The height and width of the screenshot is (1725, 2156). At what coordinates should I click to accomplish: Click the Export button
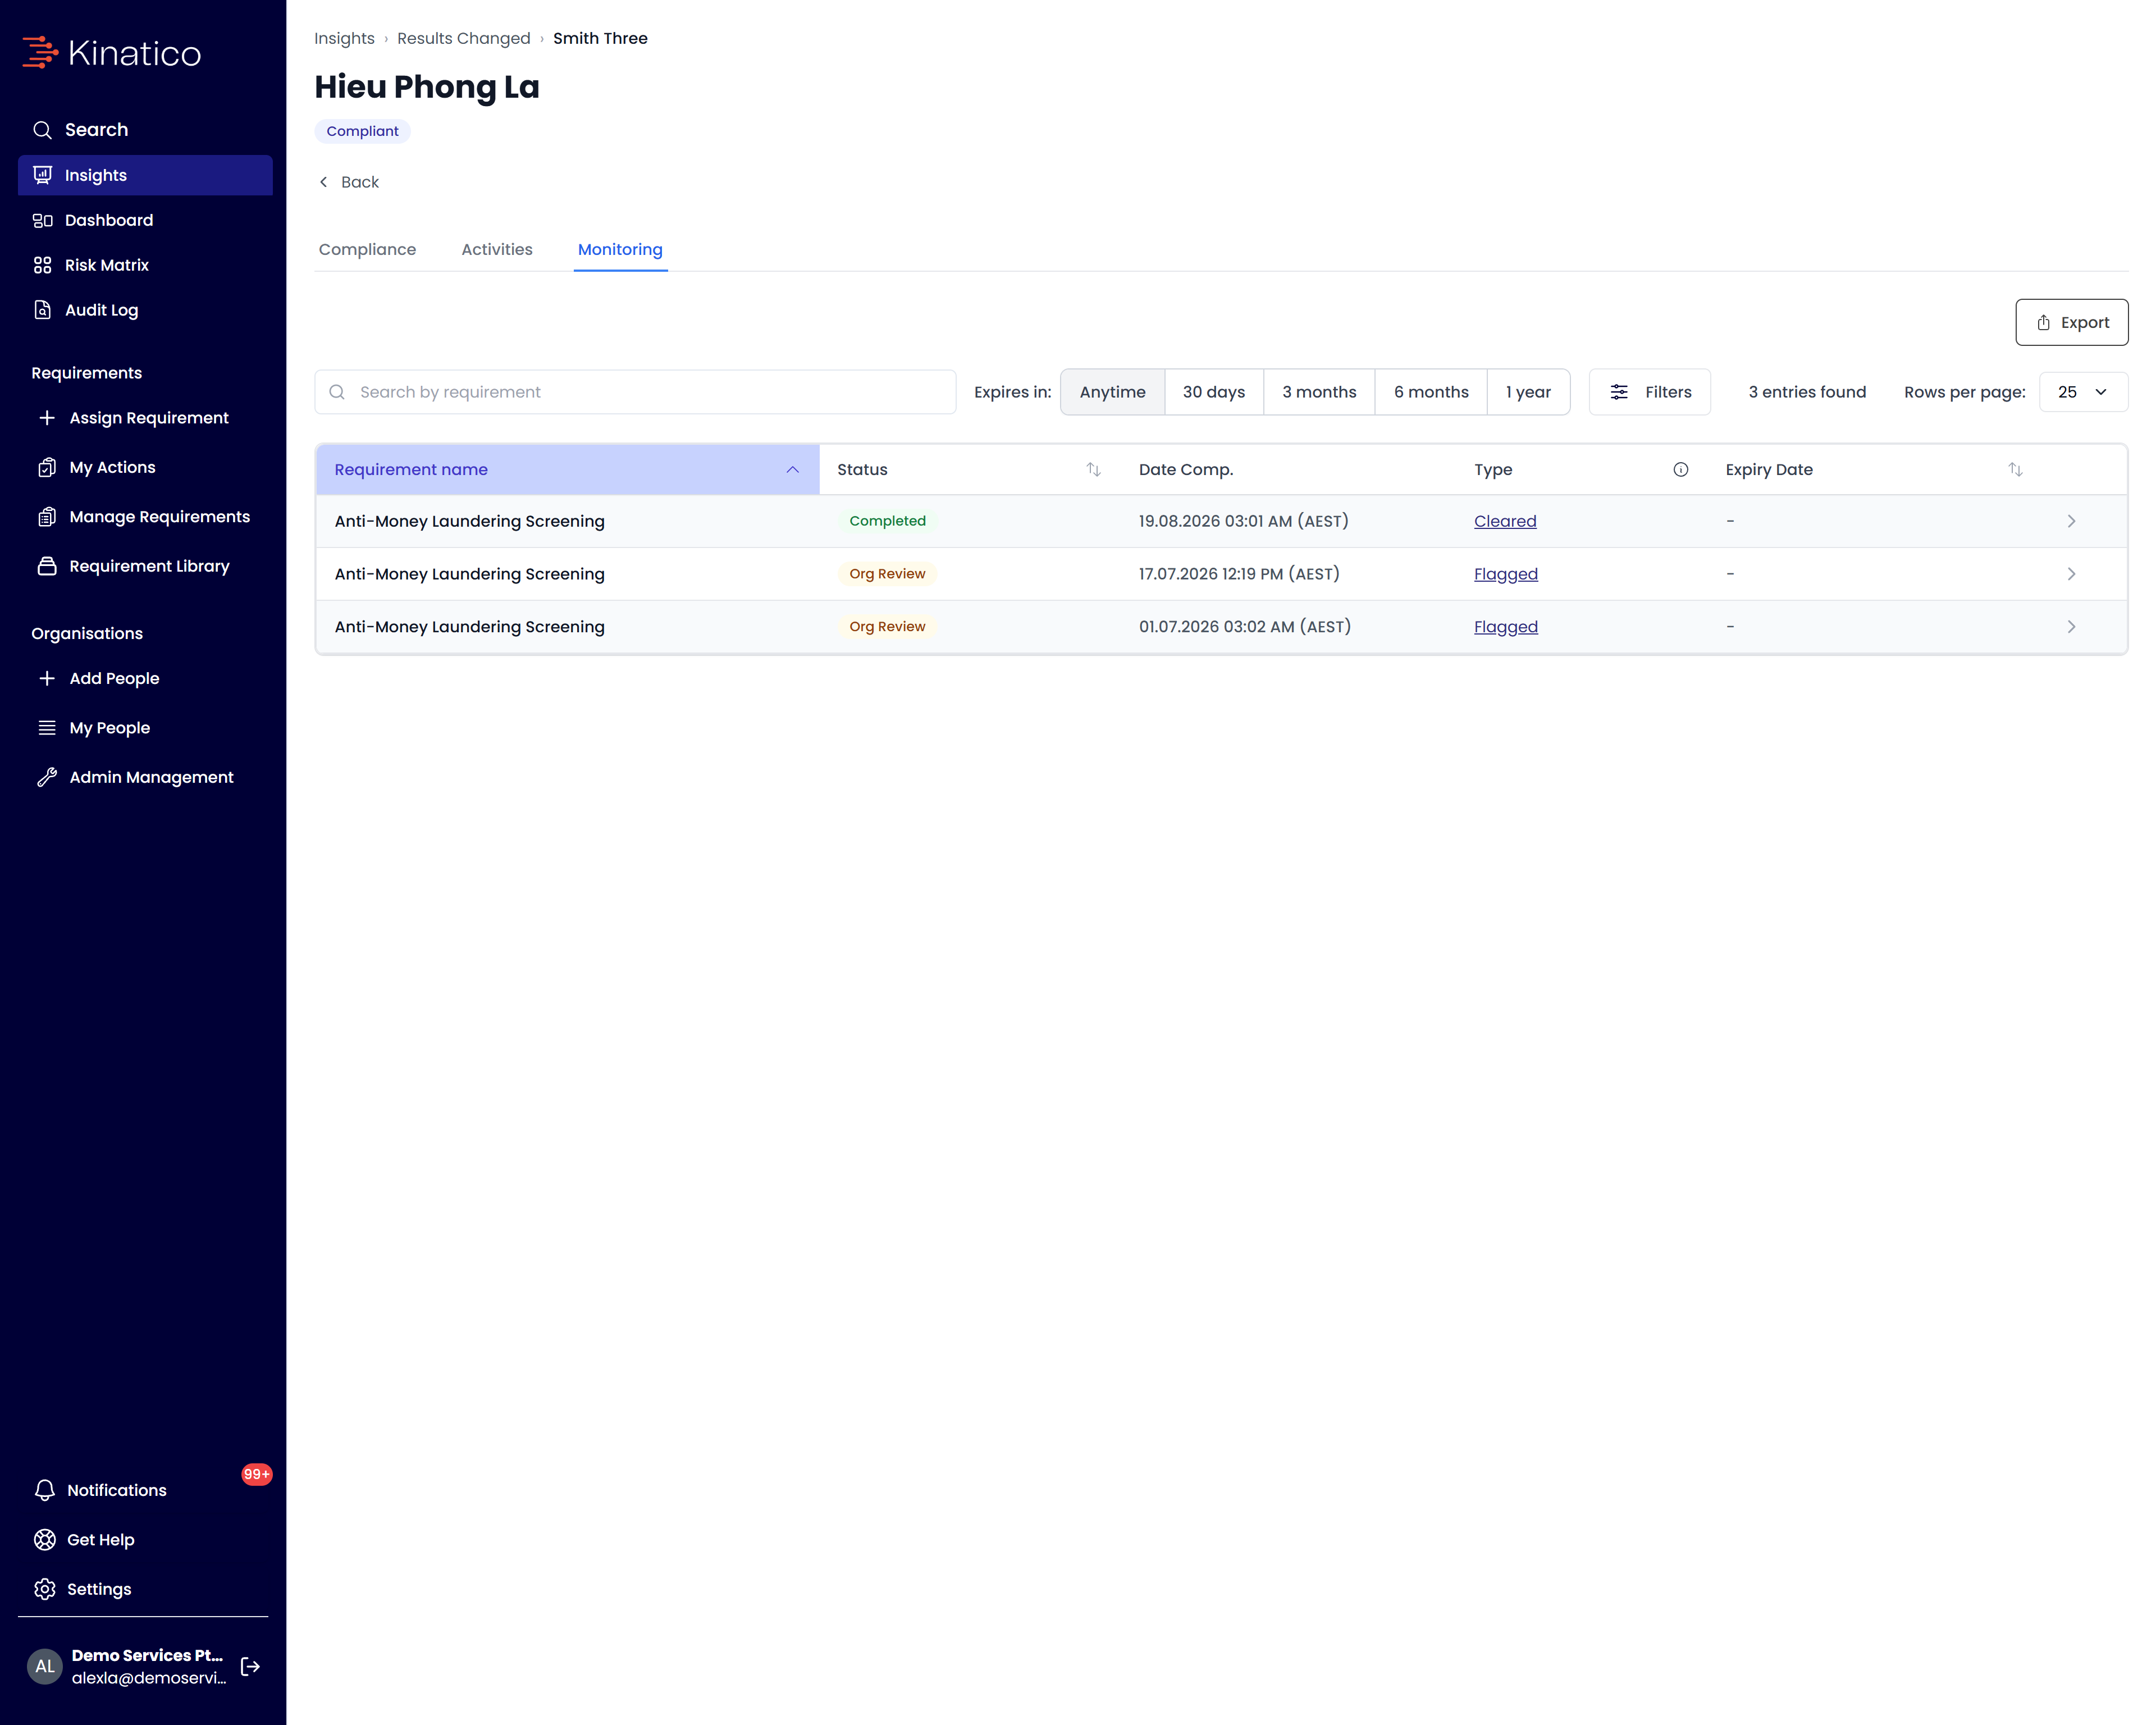pyautogui.click(x=2071, y=322)
